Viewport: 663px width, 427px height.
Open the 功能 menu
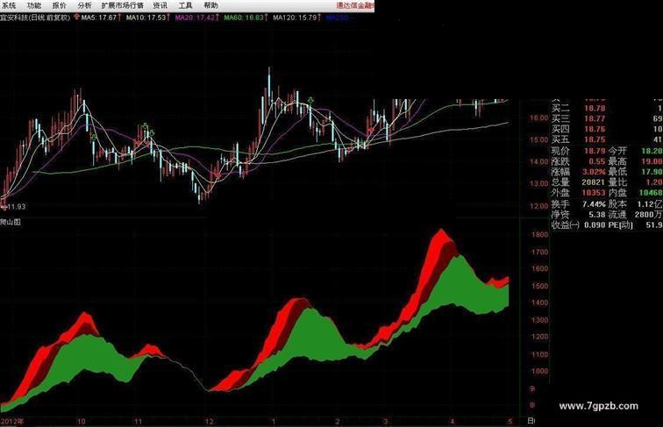point(34,5)
